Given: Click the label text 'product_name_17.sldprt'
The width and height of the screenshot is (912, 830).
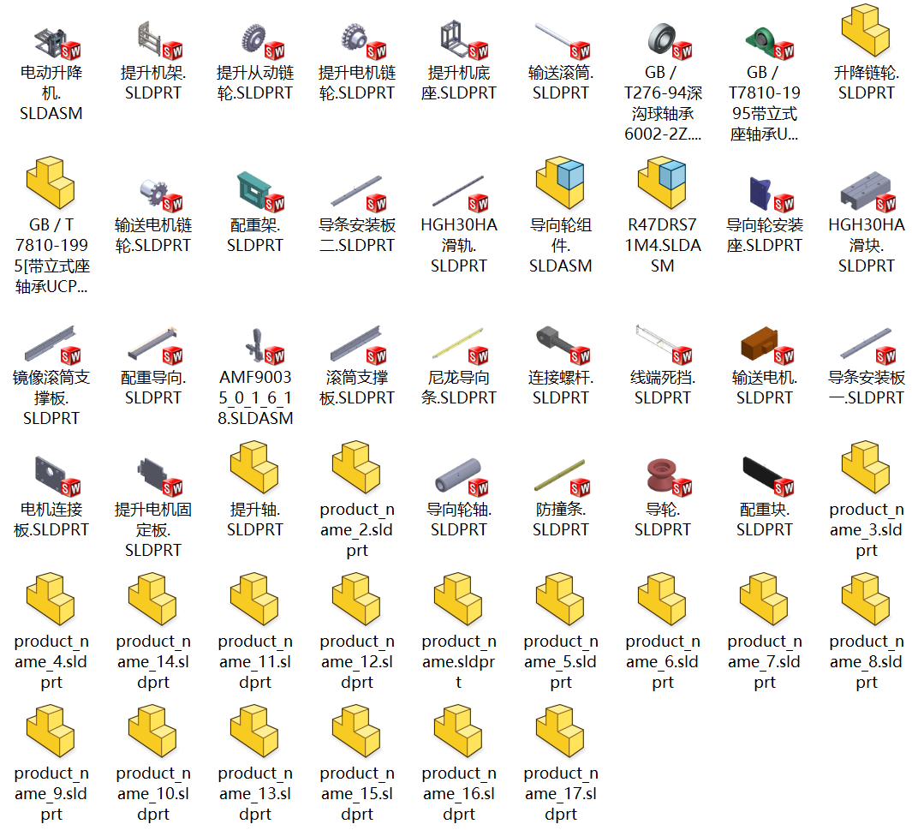Looking at the screenshot, I should click(x=561, y=793).
